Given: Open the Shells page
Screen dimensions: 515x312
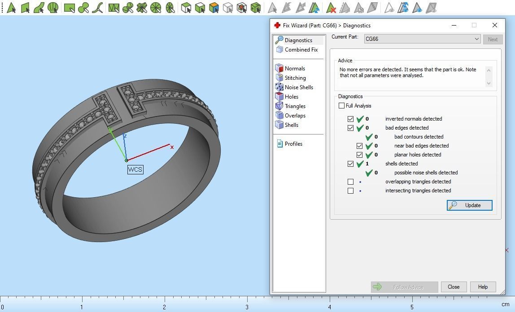Looking at the screenshot, I should (x=287, y=125).
